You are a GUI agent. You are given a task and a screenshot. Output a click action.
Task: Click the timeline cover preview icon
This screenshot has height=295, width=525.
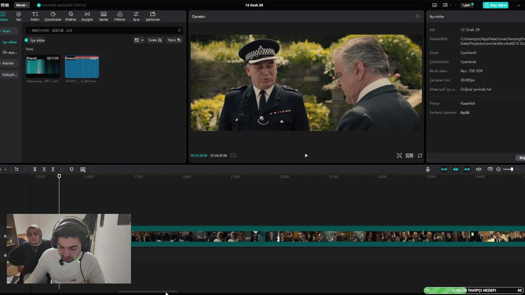pyautogui.click(x=490, y=169)
